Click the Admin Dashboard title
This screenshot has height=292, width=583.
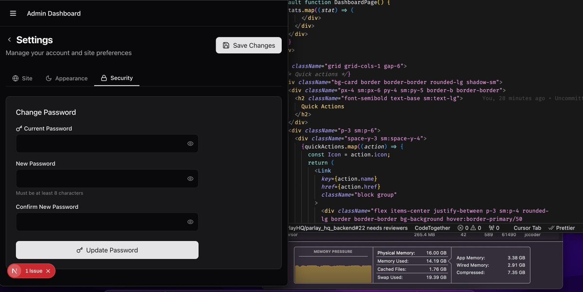[54, 13]
